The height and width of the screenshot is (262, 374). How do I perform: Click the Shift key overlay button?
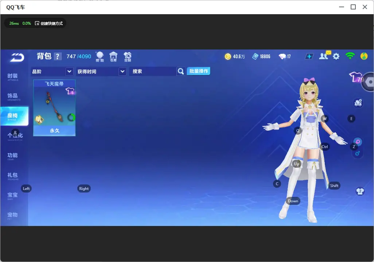334,186
